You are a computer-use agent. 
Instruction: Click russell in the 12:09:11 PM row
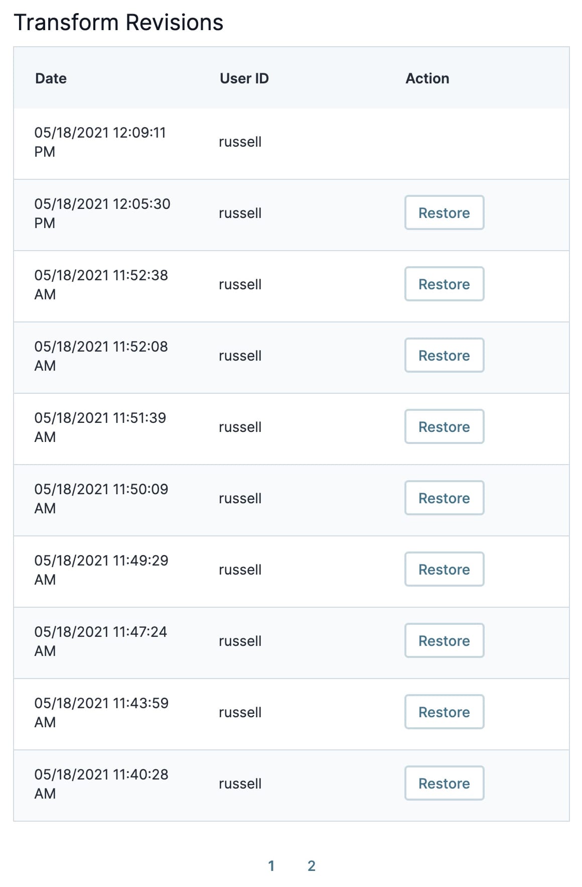[240, 142]
